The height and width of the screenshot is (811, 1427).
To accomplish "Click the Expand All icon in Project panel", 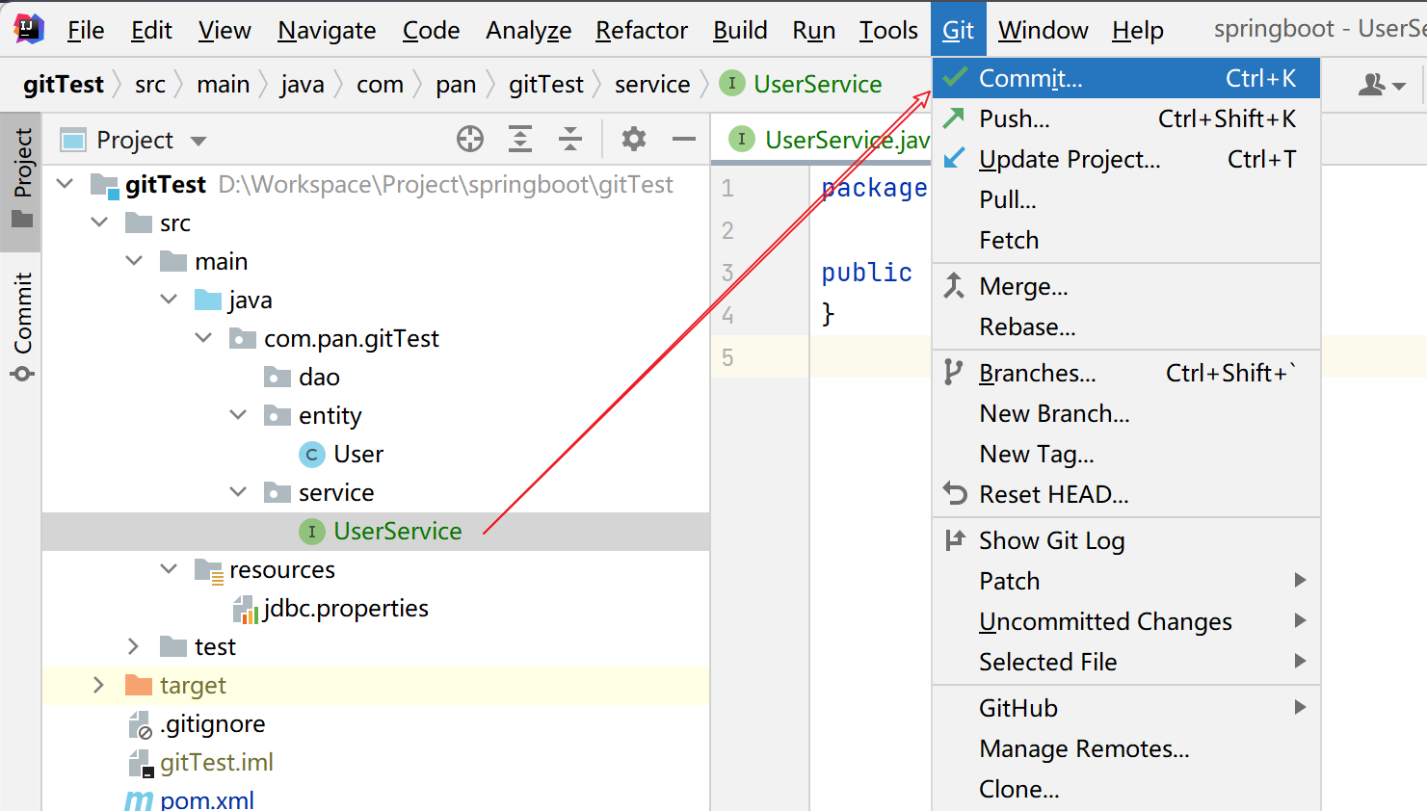I will pos(520,140).
